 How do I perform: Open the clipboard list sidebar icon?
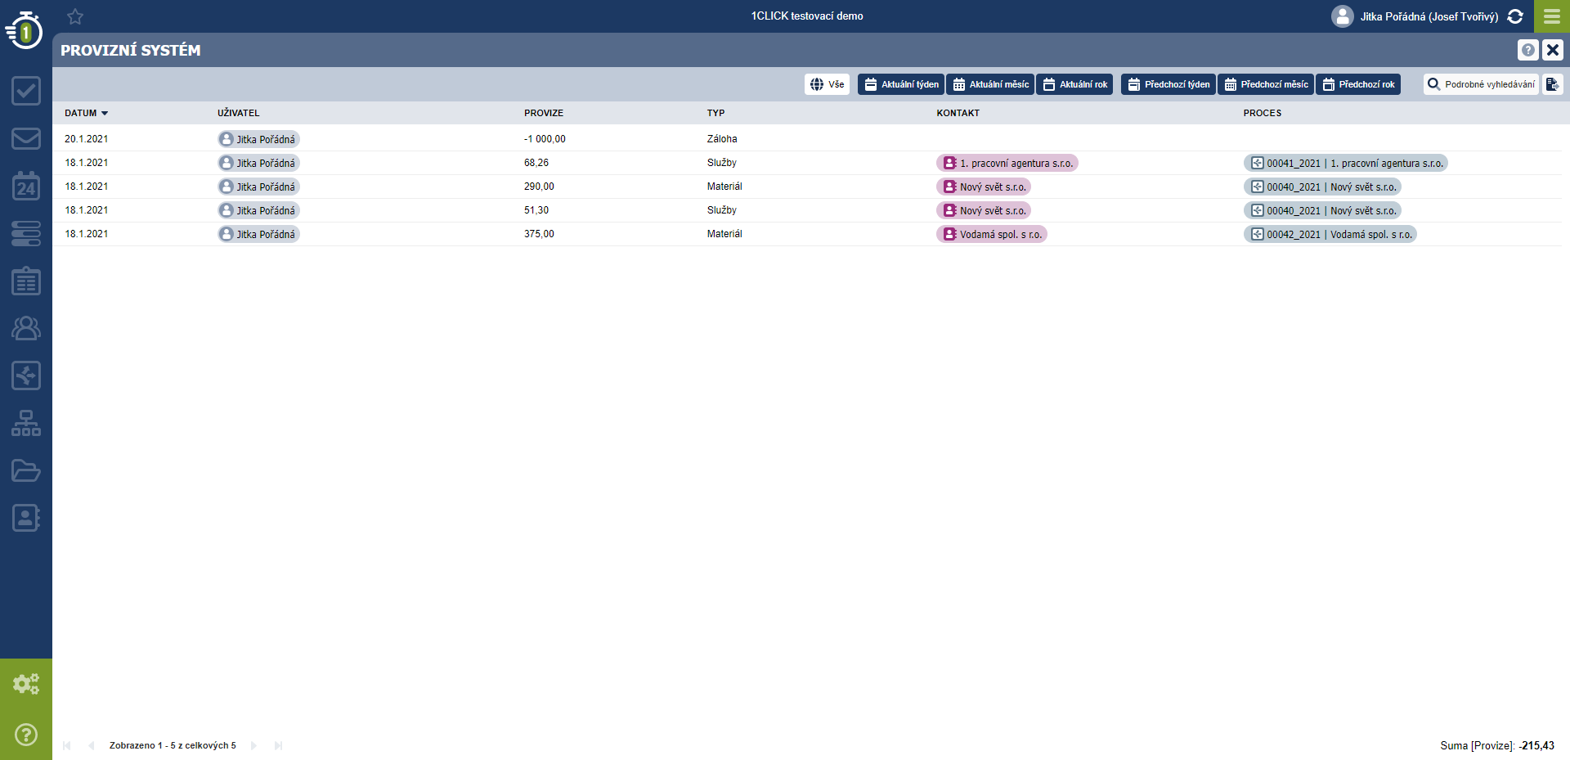point(26,281)
